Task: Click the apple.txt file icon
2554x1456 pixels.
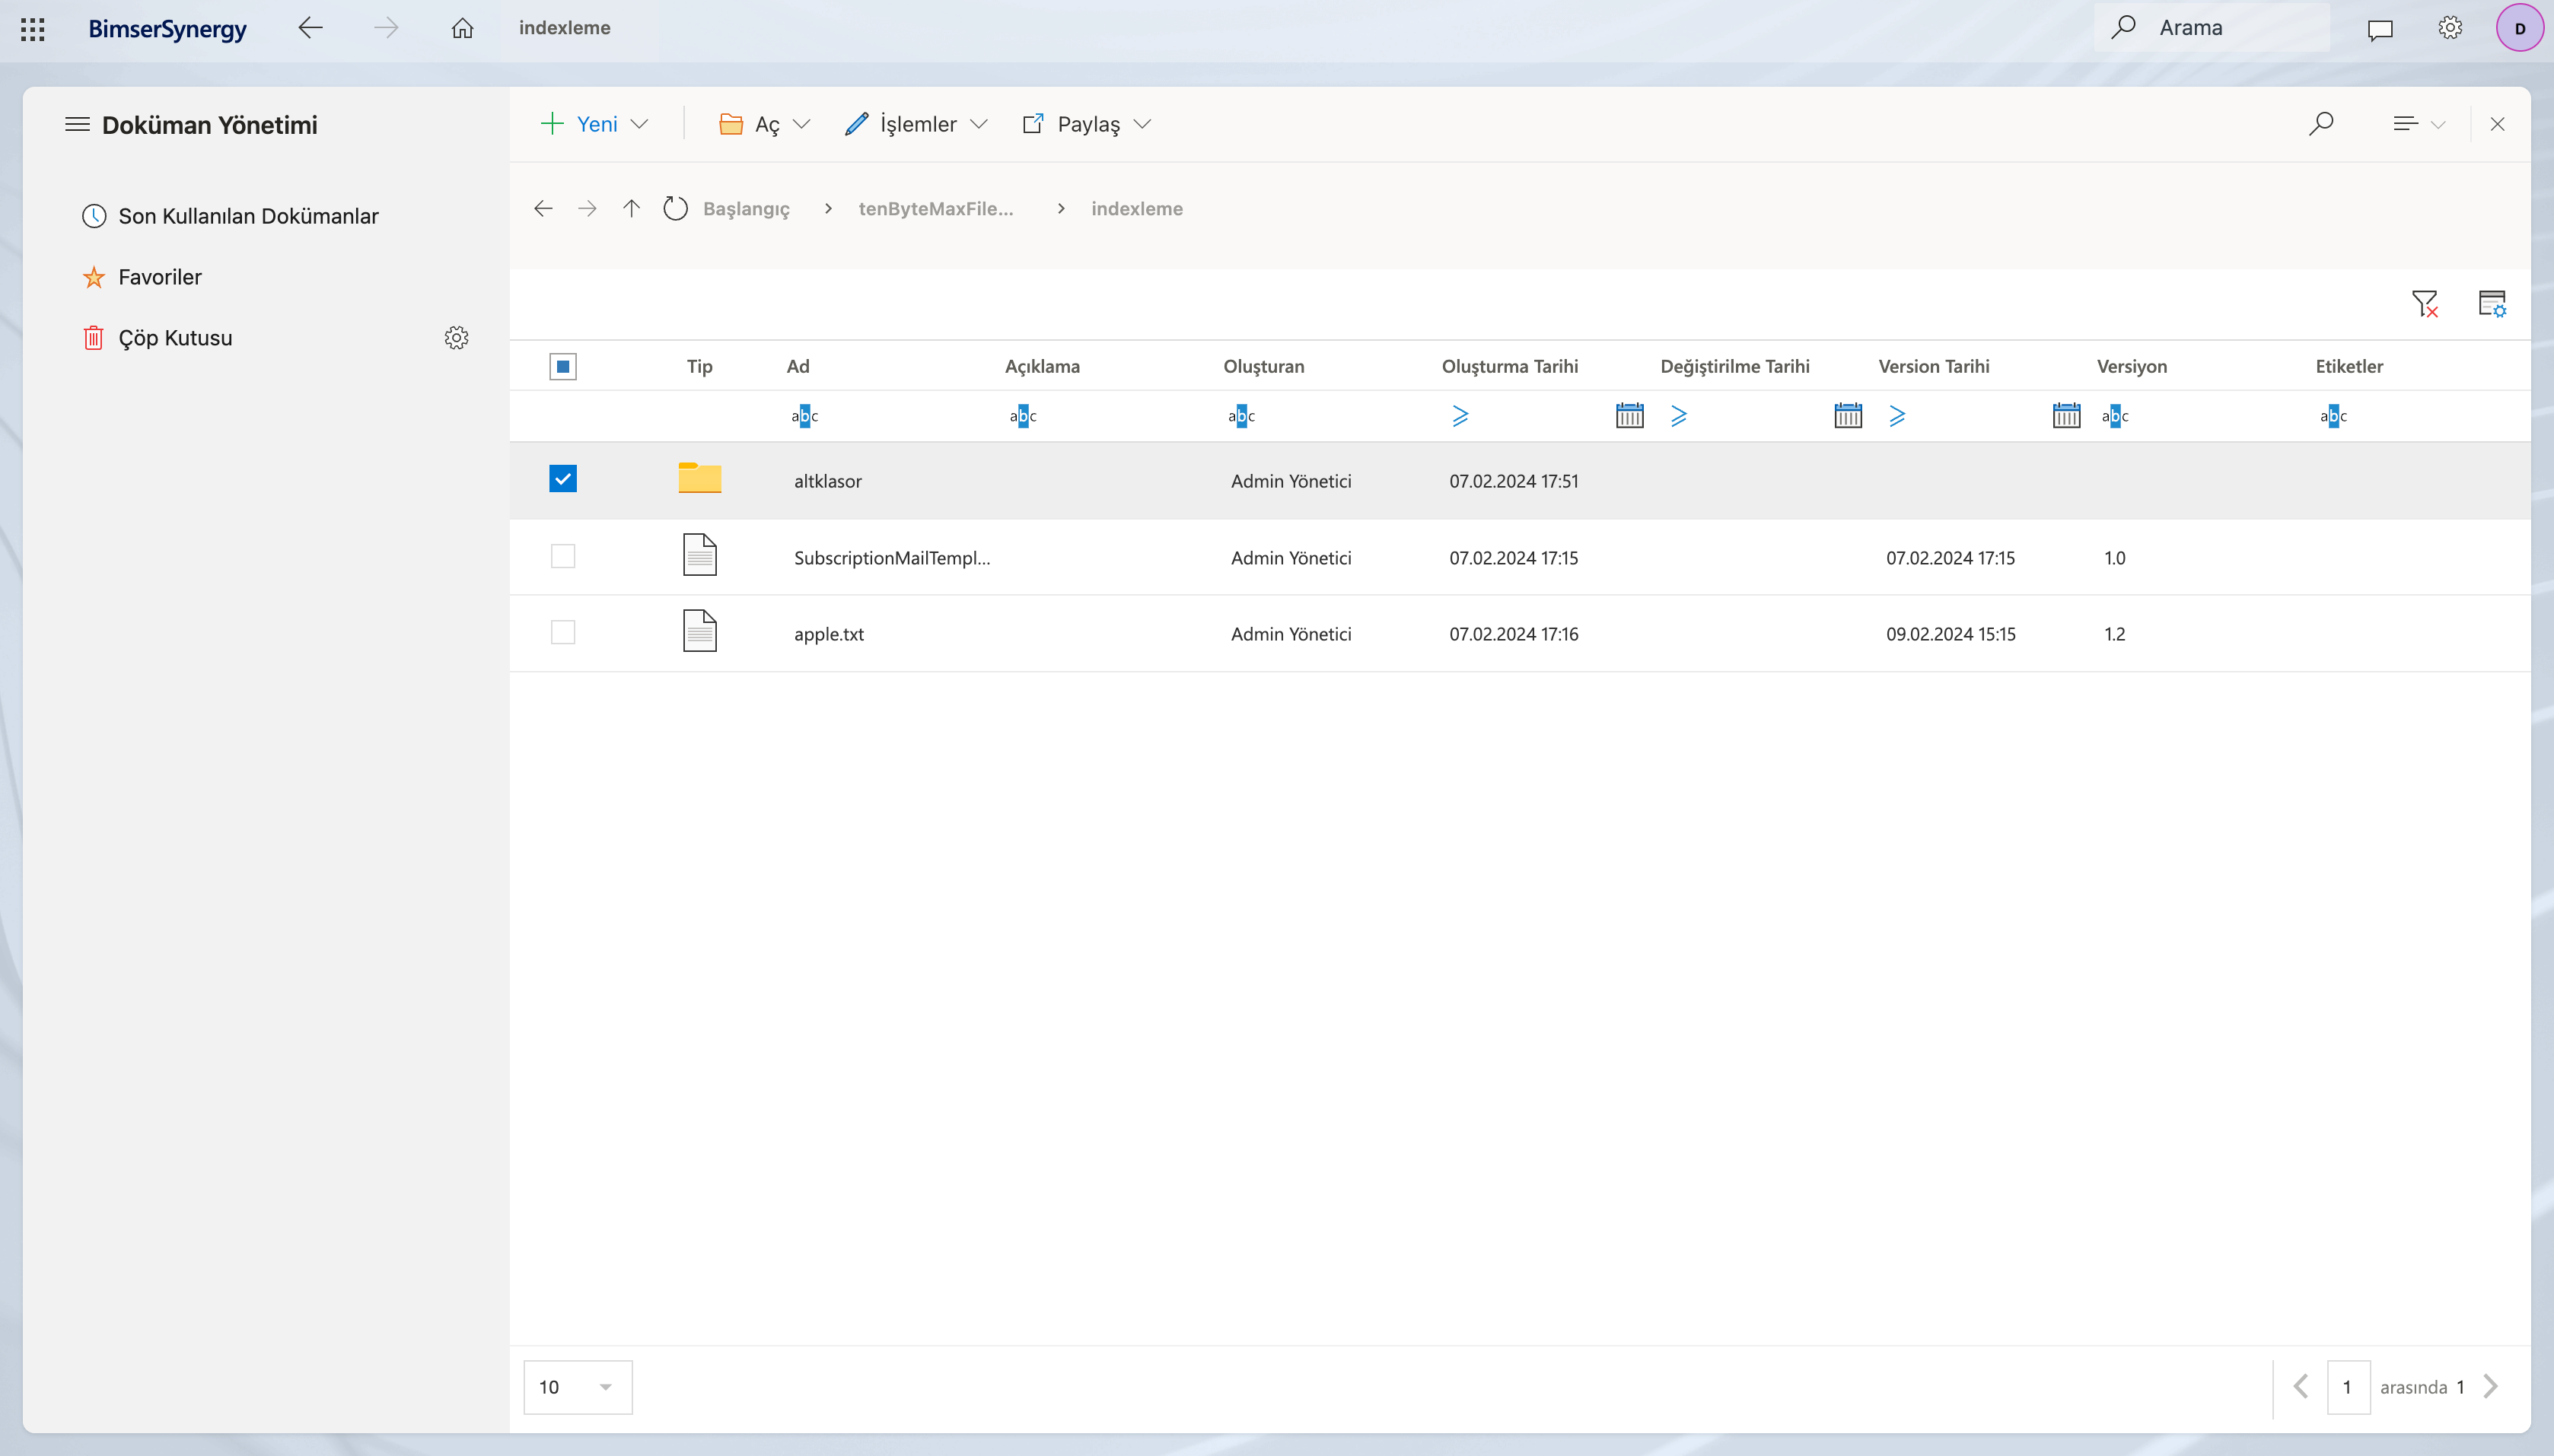Action: point(699,631)
